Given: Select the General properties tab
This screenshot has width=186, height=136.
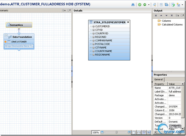Looking at the screenshot, I should (158, 79).
